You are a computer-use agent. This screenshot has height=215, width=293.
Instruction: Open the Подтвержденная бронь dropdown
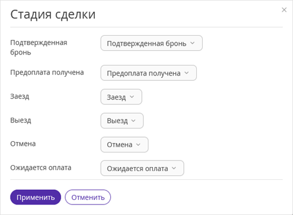[151, 43]
